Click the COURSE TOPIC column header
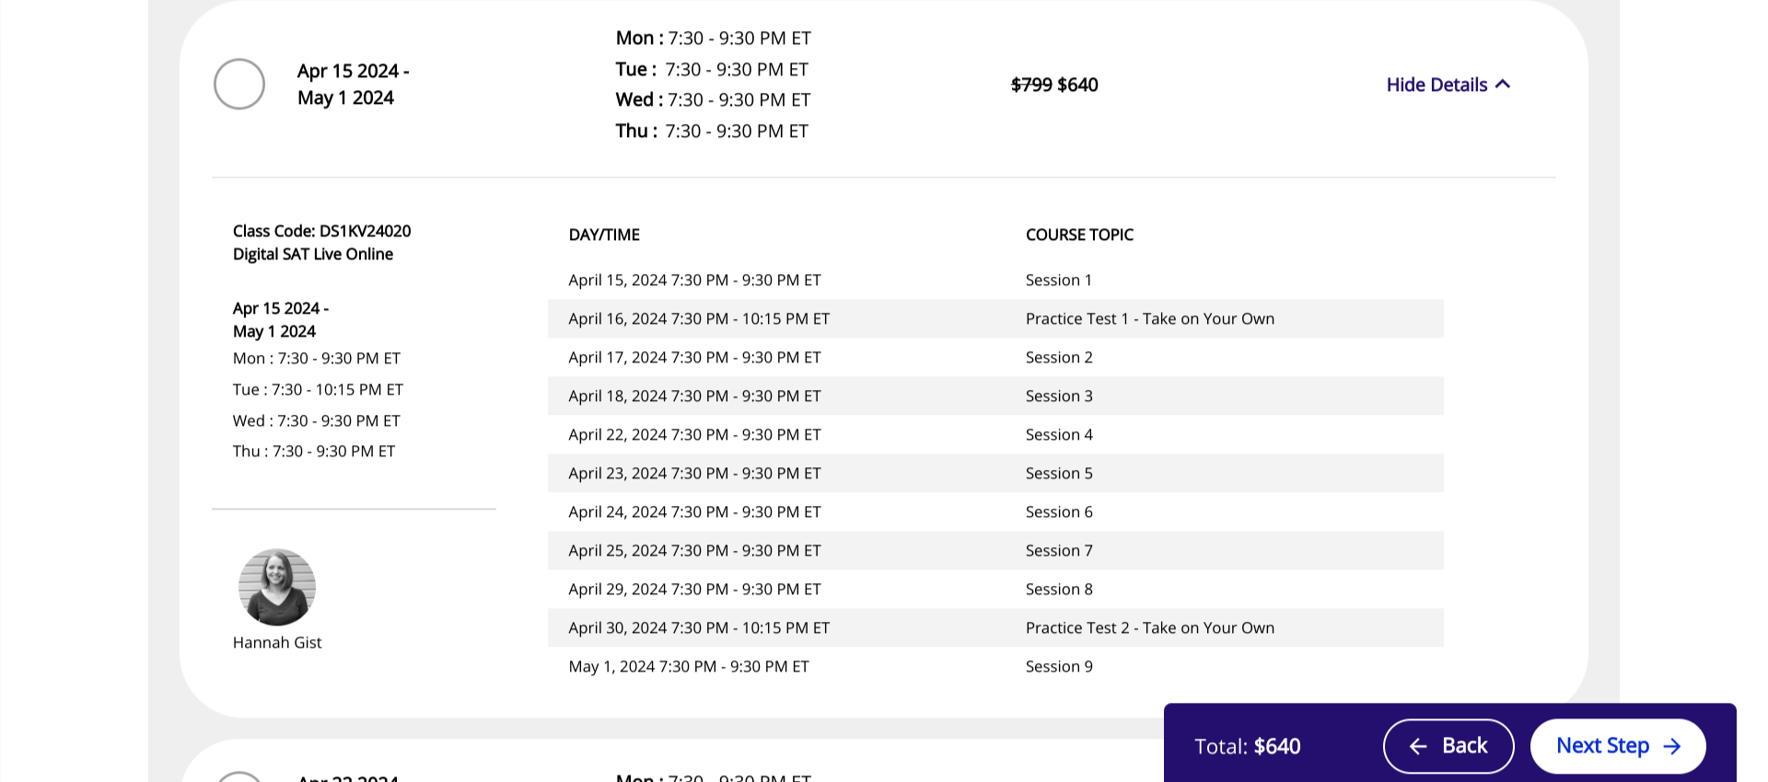 tap(1079, 235)
